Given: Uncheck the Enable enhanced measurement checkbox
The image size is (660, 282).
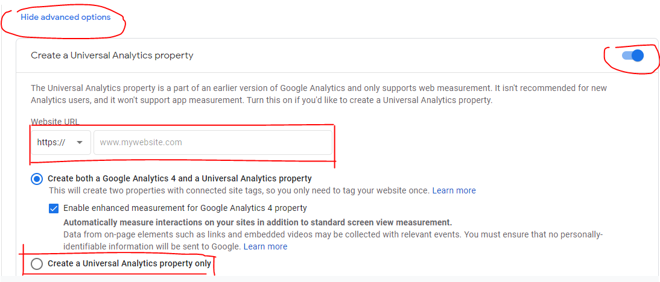Looking at the screenshot, I should 54,208.
